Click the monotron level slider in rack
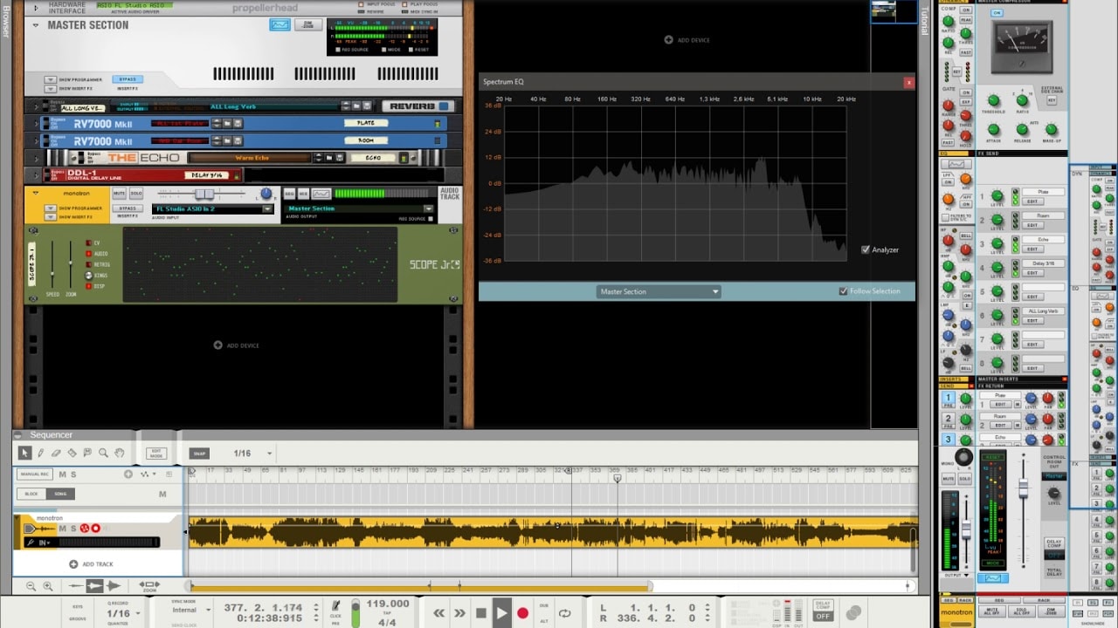Screen dimensions: 1118x628 pyautogui.click(x=206, y=193)
